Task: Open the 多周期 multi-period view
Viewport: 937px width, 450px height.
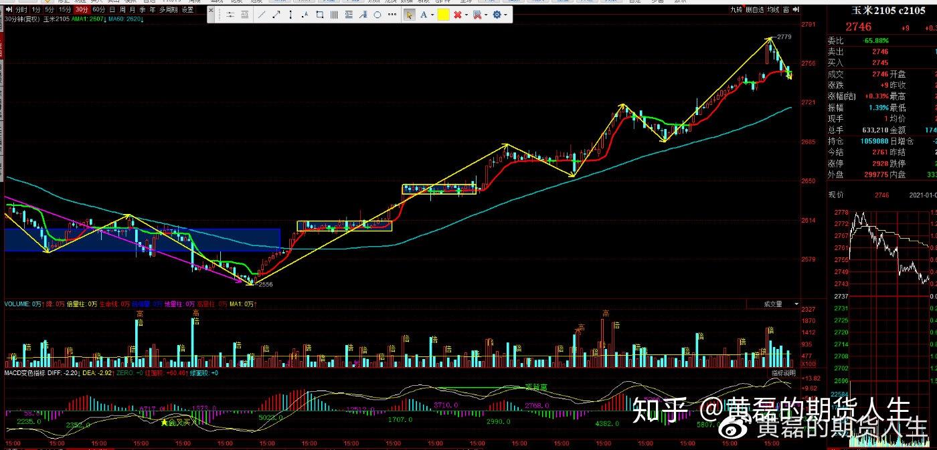Action: [x=168, y=10]
